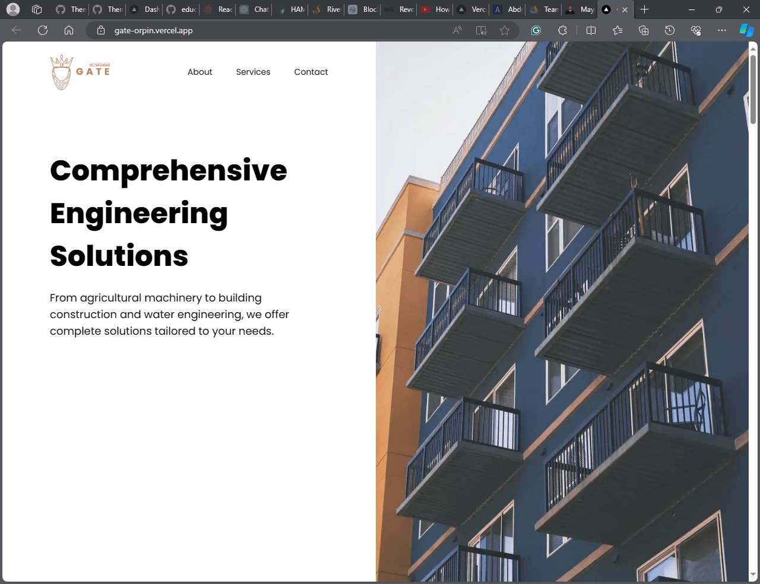Switch to the Dash browser tab
Viewport: 760px width, 584px height.
tap(144, 9)
